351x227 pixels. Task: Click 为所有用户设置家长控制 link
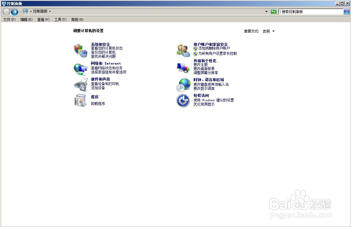(218, 53)
